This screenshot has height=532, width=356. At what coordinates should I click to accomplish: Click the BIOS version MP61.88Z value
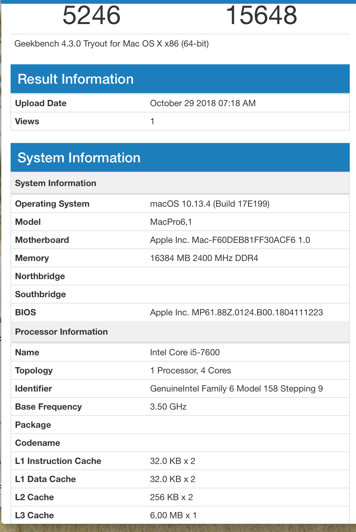click(x=236, y=313)
